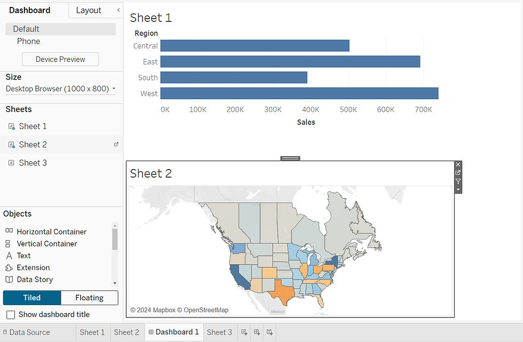523x342 pixels.
Task: Select Tiled placement mode
Action: pyautogui.click(x=31, y=298)
